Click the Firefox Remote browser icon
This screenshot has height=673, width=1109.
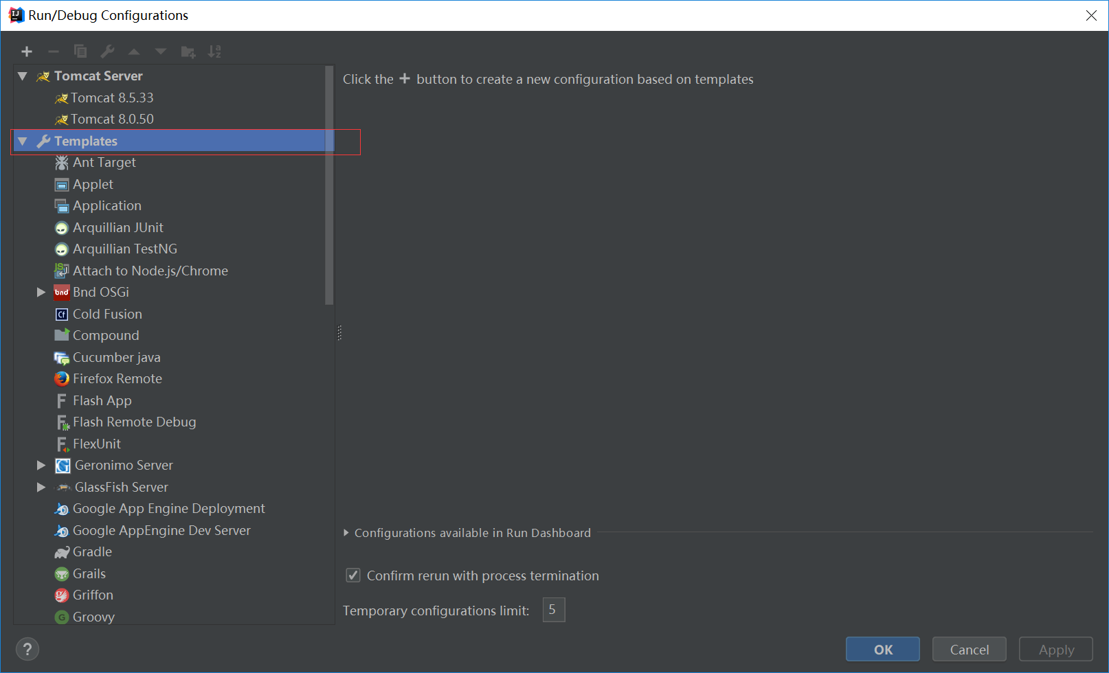click(62, 379)
